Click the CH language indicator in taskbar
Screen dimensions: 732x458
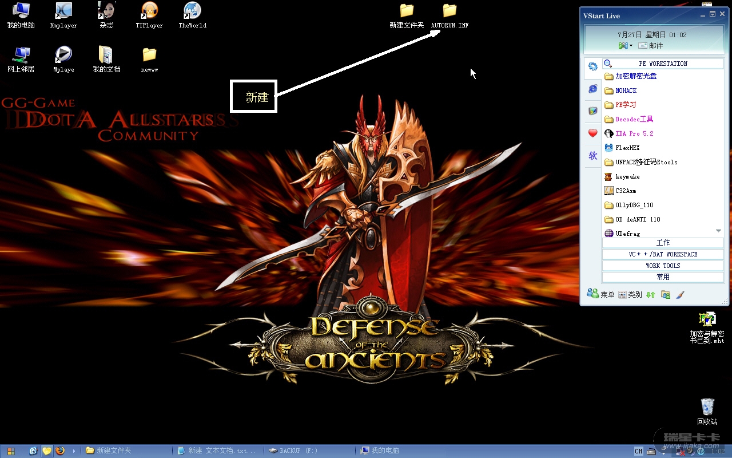coord(639,451)
